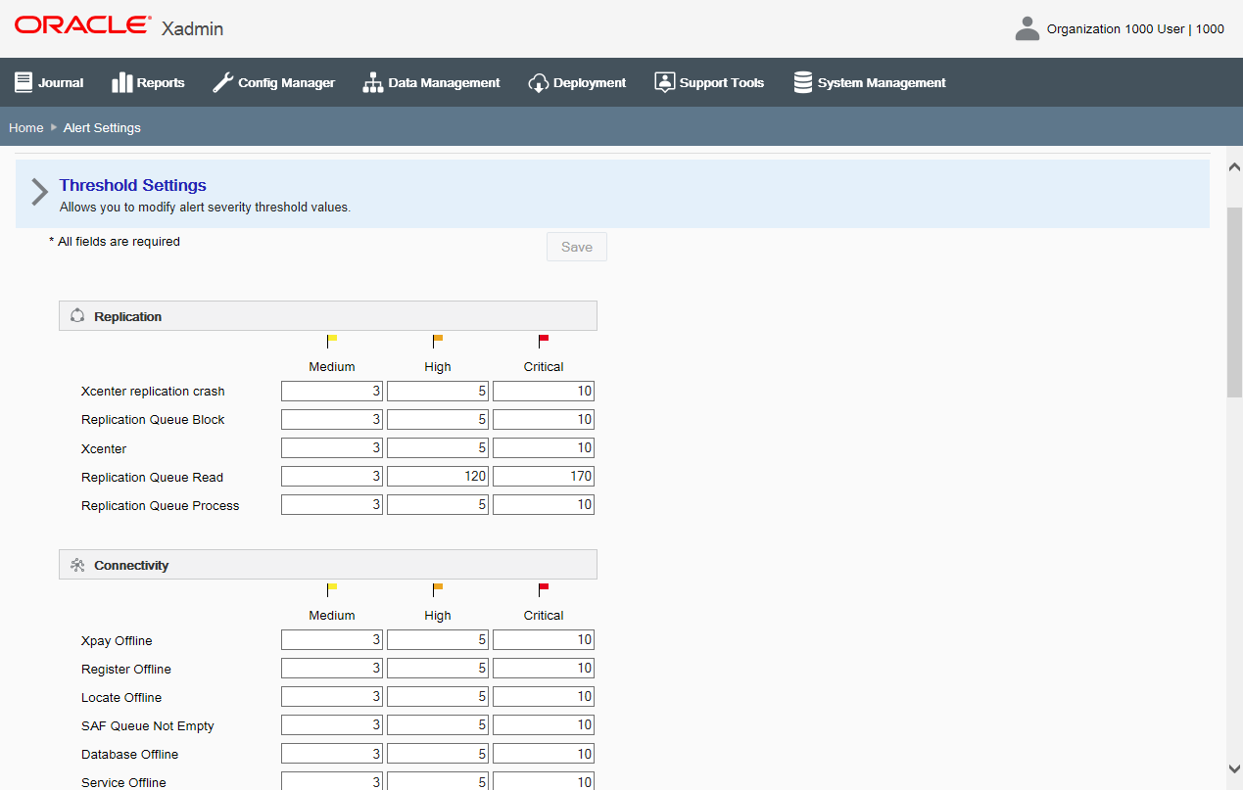
Task: Edit Replication Queue Read Critical field (170)
Action: [544, 477]
